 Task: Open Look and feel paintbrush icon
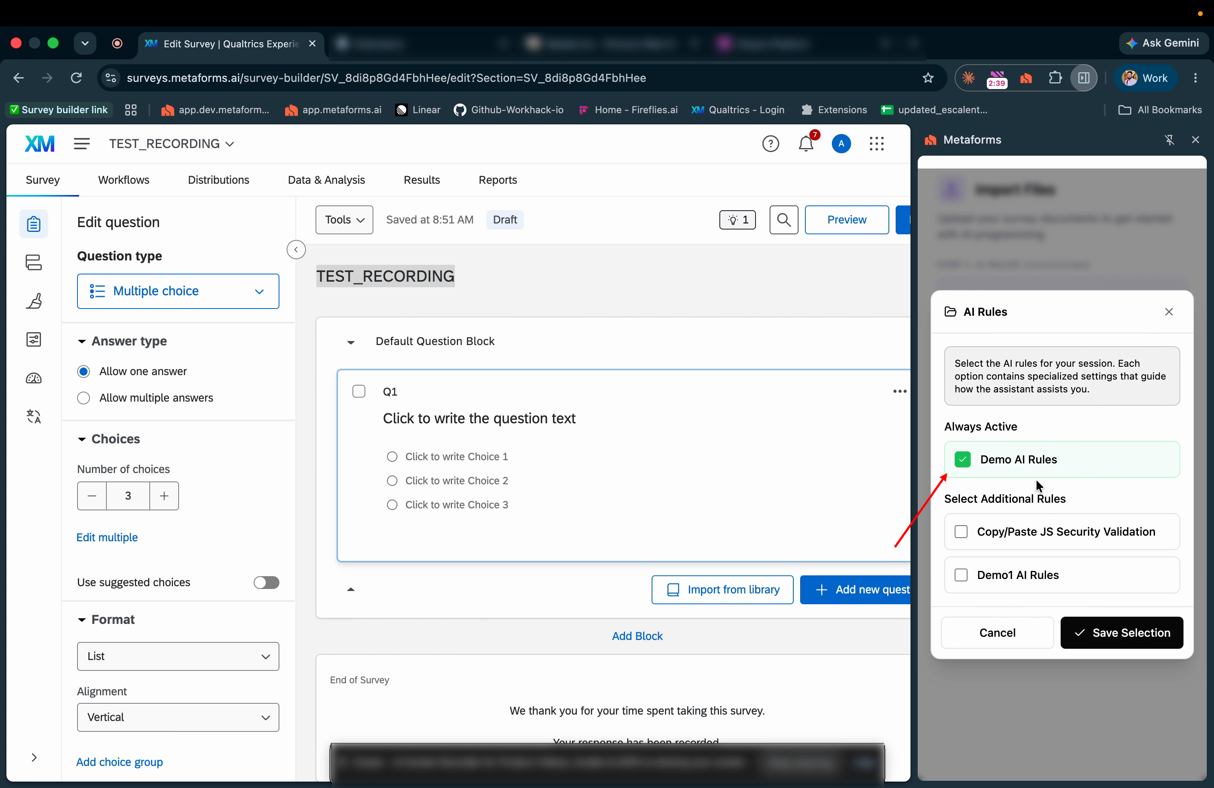(x=34, y=301)
